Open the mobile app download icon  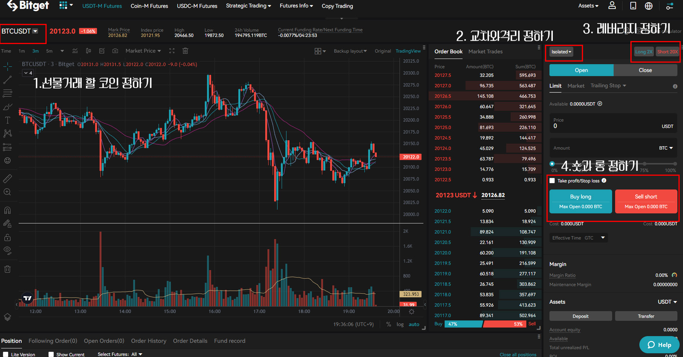[633, 6]
